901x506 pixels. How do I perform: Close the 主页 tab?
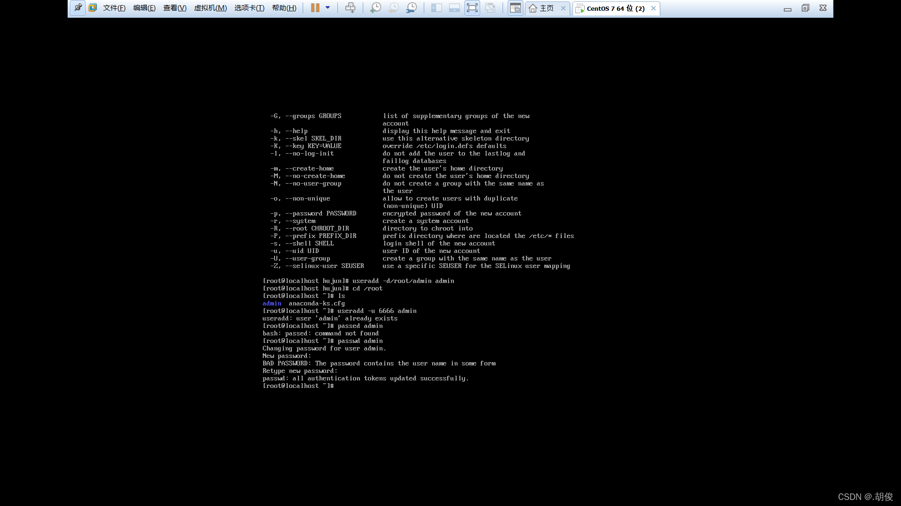pos(563,8)
